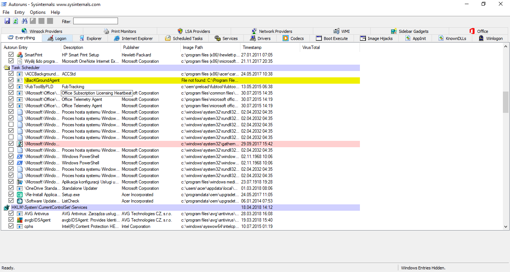
Task: Click the Scheduled Tasks tab icon
Action: (x=168, y=38)
